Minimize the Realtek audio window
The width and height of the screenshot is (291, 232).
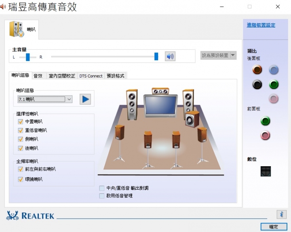[x=222, y=7]
